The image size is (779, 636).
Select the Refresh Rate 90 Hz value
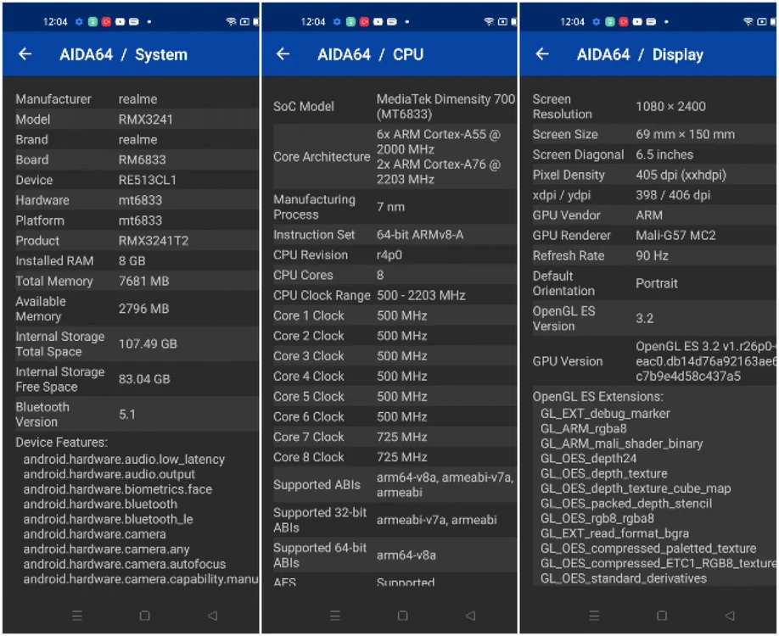click(652, 256)
